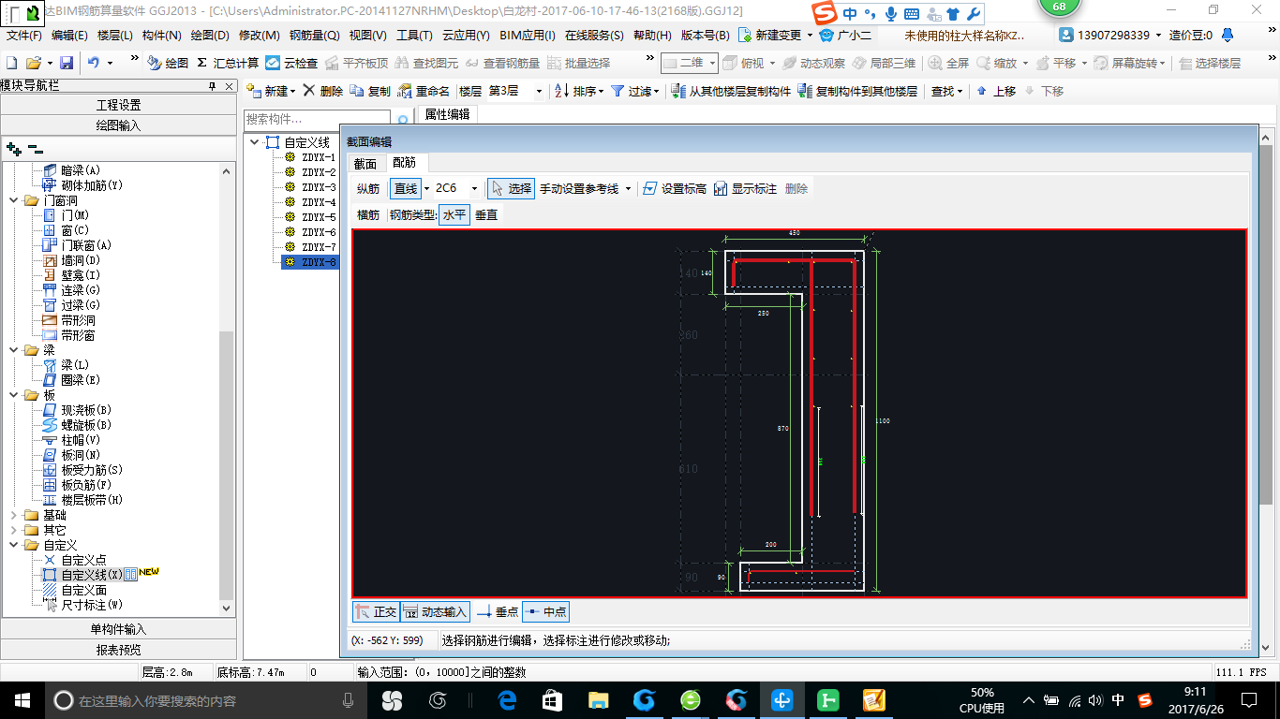Click 复制 copy component button

(x=370, y=91)
